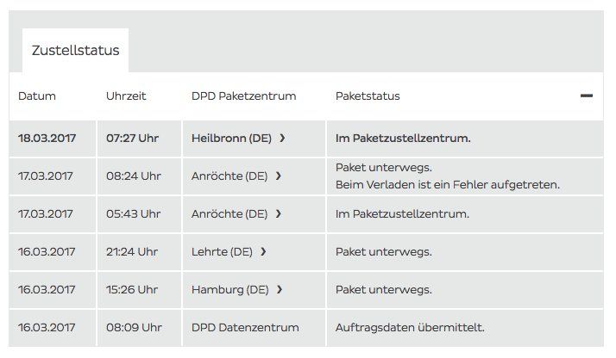
Task: Open the Lehrte (DE) depot link
Action: (x=222, y=251)
